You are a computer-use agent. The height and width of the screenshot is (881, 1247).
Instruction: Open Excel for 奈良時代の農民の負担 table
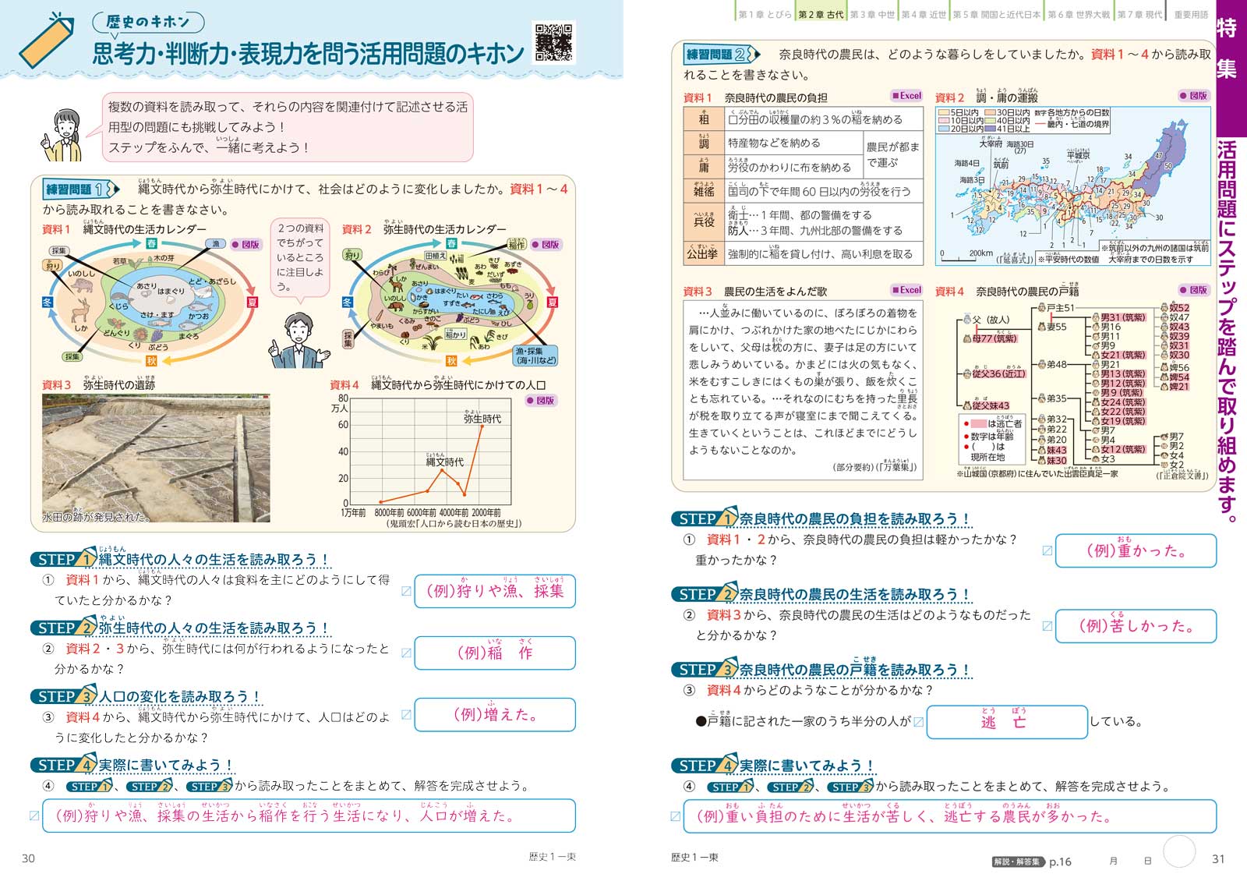[x=907, y=96]
